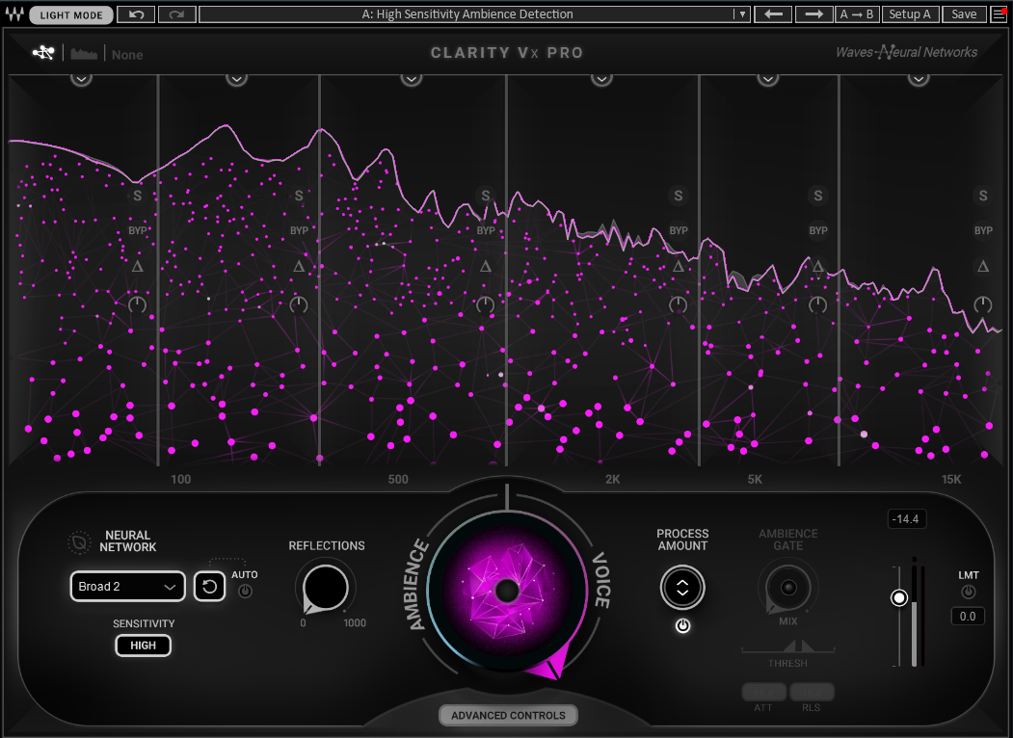Click the ATT attack value box
Image resolution: width=1013 pixels, height=738 pixels.
coord(763,692)
